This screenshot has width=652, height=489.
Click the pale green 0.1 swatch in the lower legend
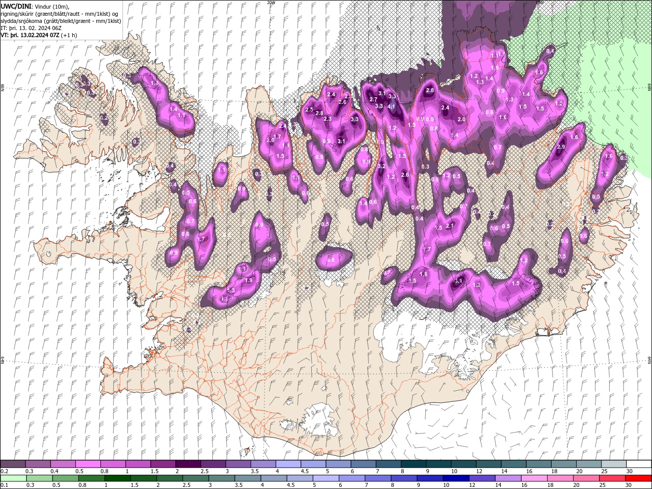14,478
